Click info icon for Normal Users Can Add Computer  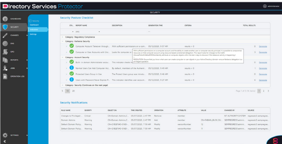click(x=72, y=68)
